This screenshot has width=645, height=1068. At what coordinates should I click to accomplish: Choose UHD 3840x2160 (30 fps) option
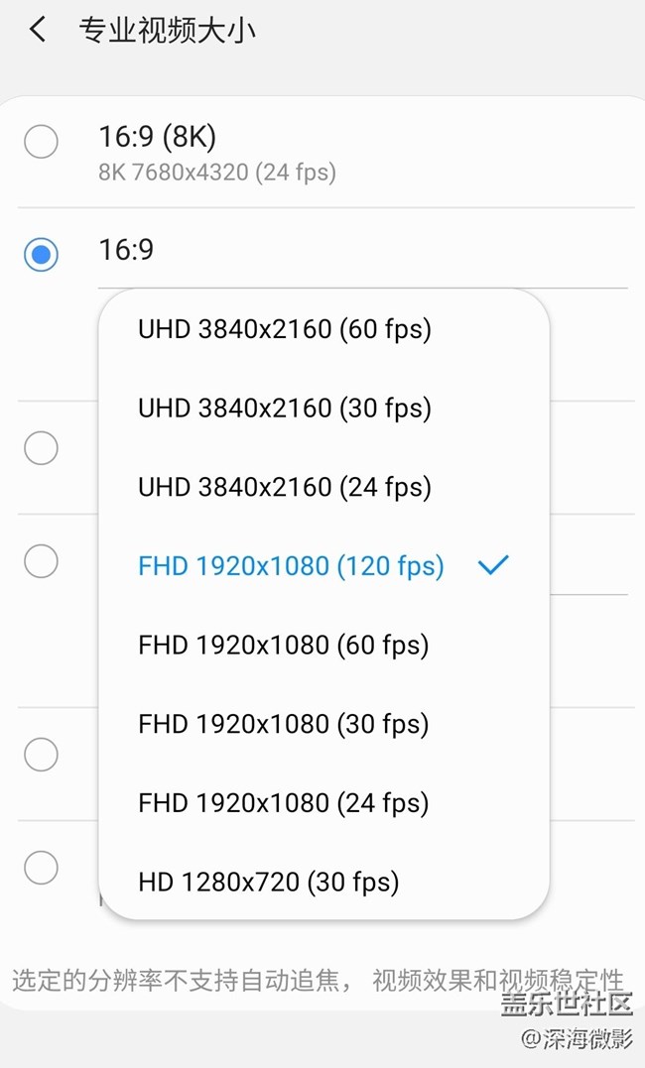(x=283, y=408)
